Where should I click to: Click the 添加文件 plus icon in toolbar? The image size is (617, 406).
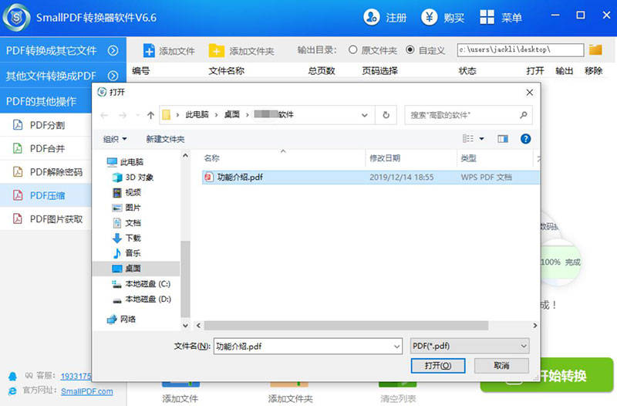[149, 50]
